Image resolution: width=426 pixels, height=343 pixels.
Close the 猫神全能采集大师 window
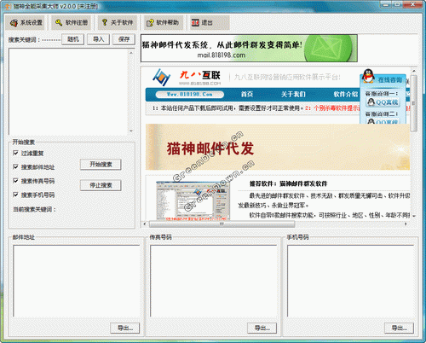point(412,4)
